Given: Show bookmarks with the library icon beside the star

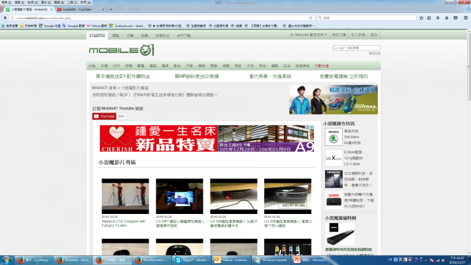Looking at the screenshot, I should pos(429,18).
